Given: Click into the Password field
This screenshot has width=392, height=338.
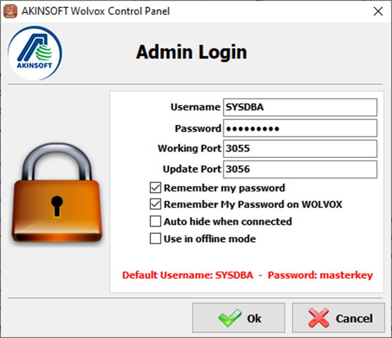Looking at the screenshot, I should tap(299, 128).
